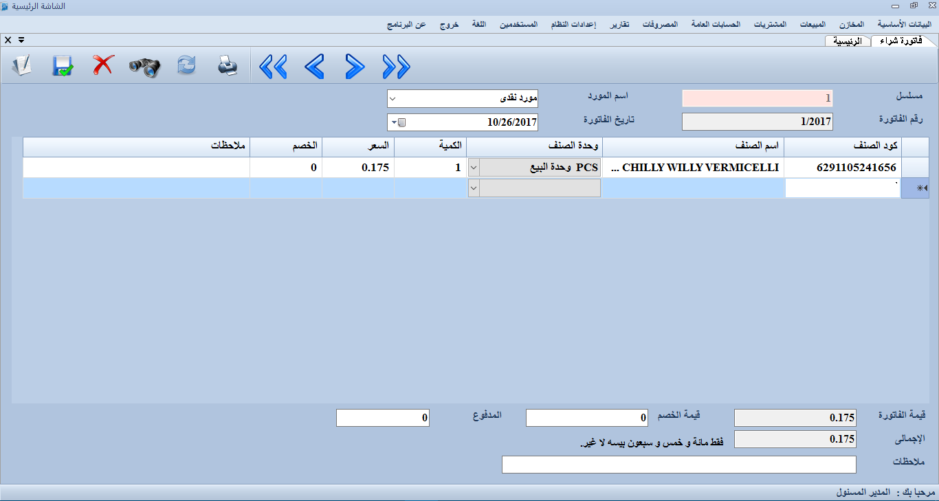This screenshot has width=939, height=501.
Task: Close the tab with the X beside the tab strip
Action: click(8, 40)
